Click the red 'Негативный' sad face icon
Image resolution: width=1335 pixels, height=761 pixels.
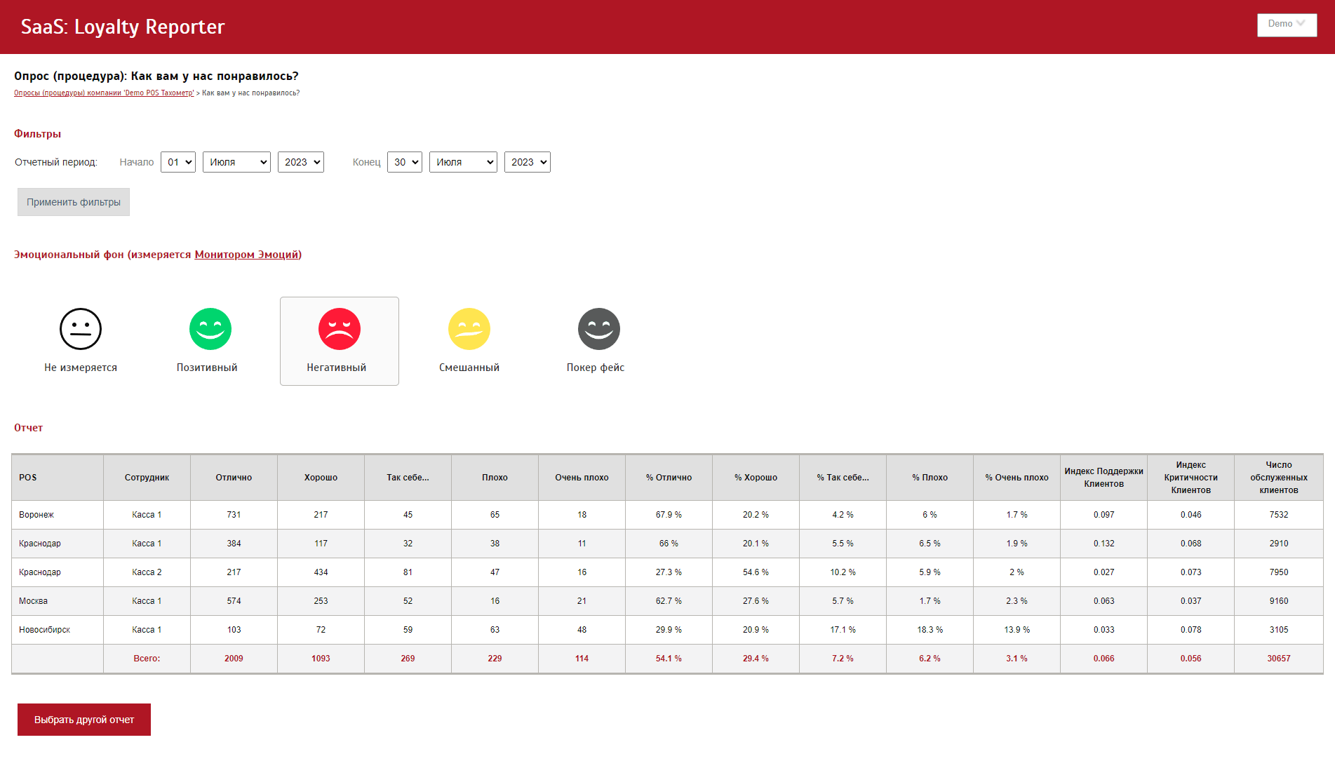tap(340, 329)
